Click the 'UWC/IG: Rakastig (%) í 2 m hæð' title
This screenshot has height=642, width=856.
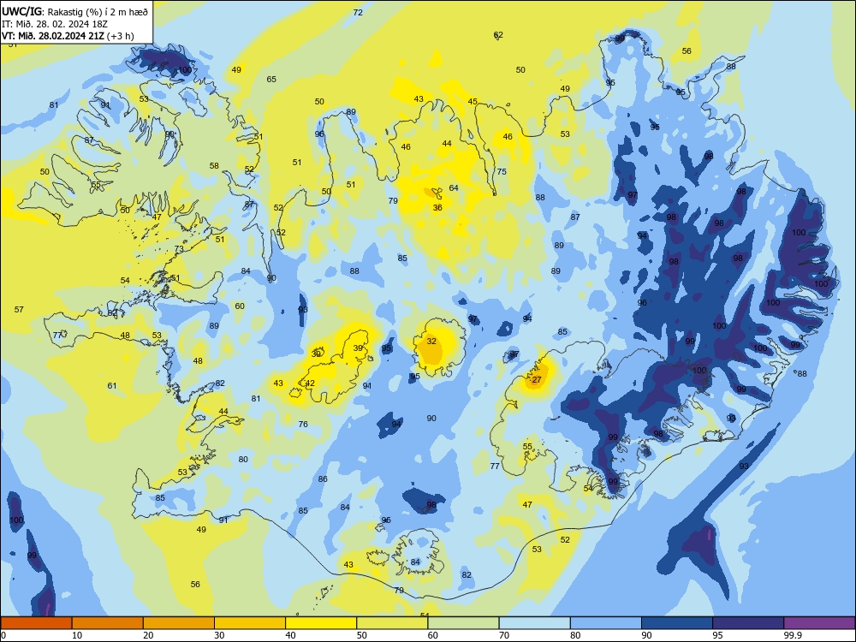click(74, 11)
